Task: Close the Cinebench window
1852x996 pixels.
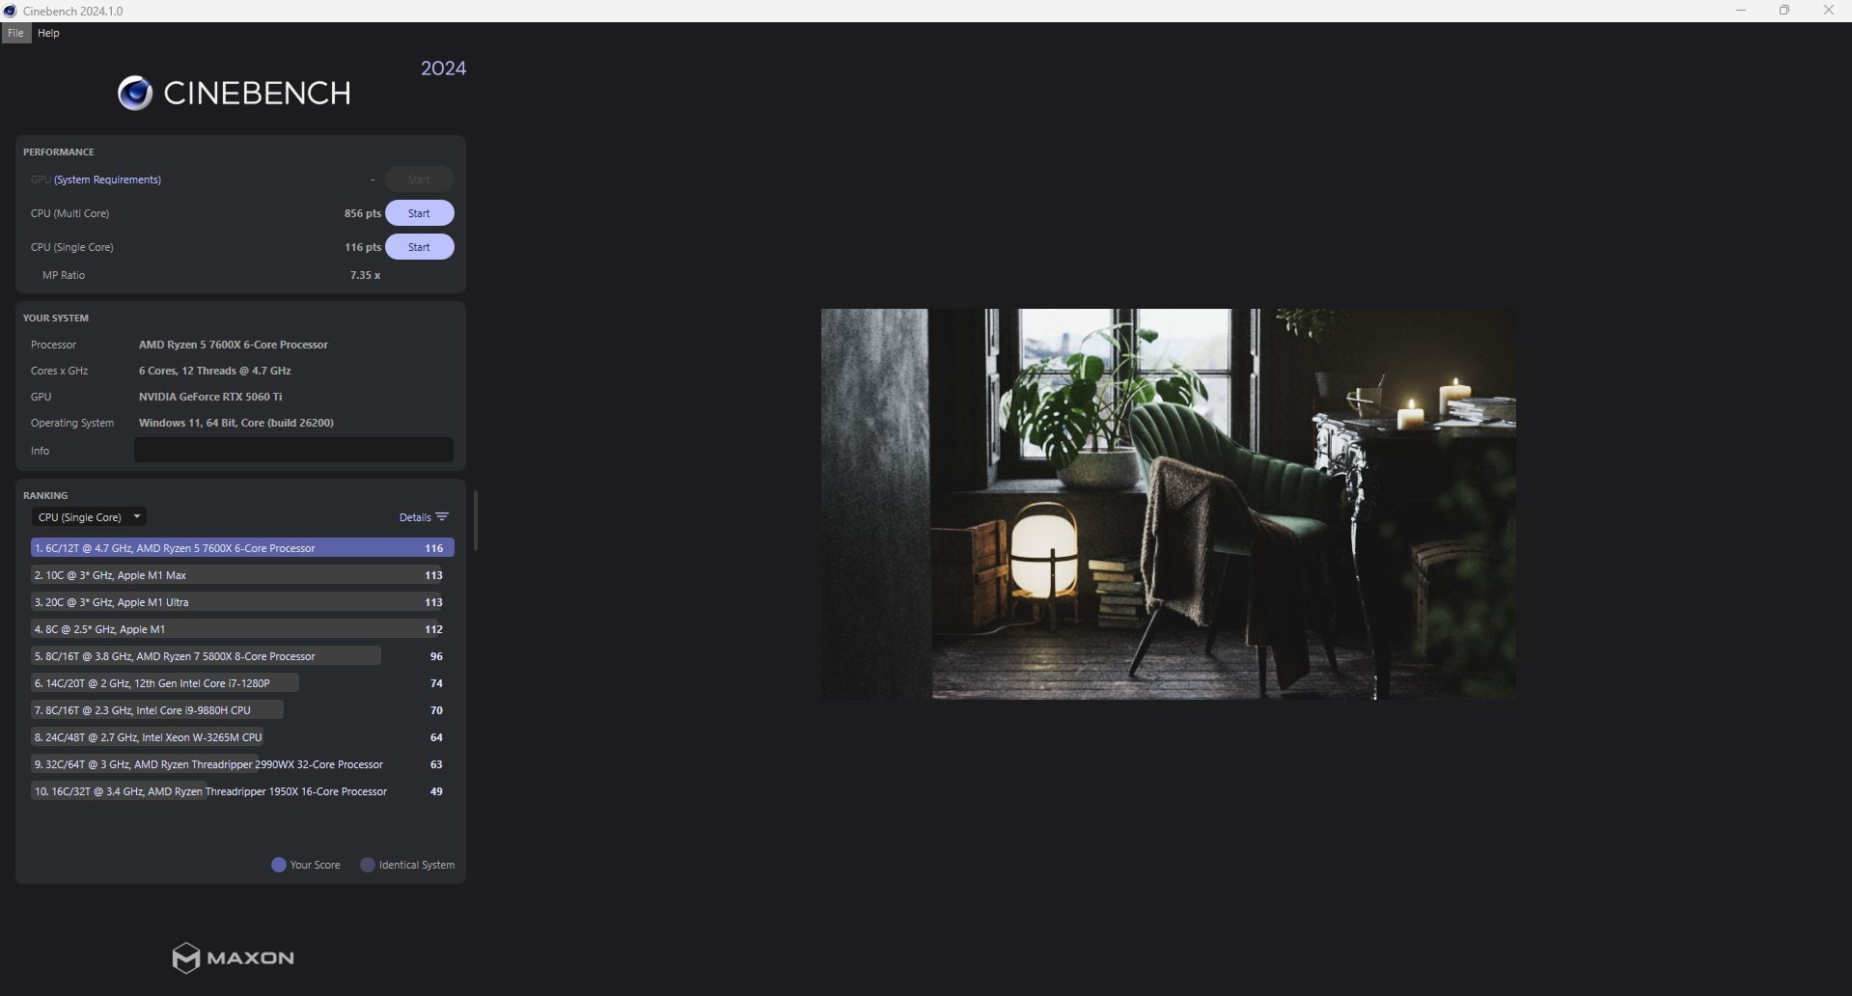Action: [x=1829, y=11]
